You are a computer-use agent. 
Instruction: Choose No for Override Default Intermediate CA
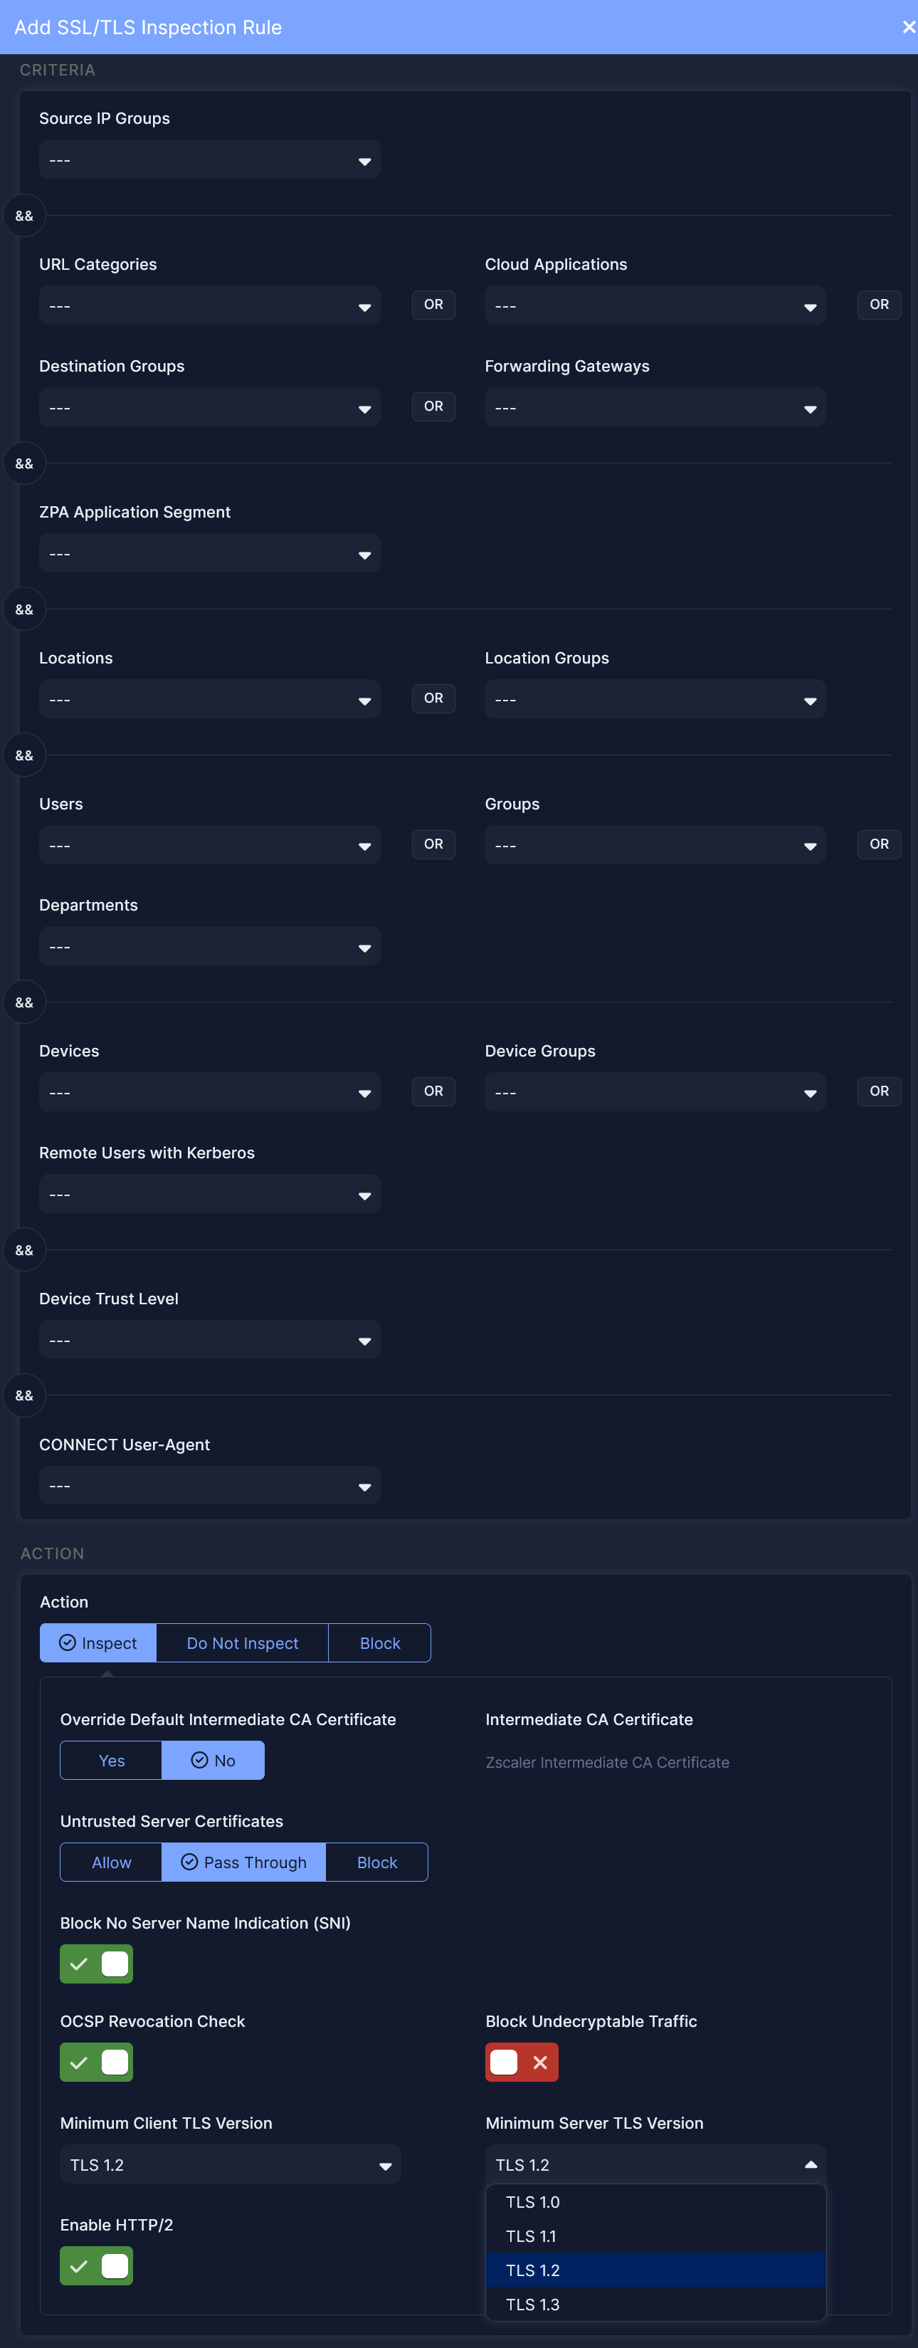(x=213, y=1760)
